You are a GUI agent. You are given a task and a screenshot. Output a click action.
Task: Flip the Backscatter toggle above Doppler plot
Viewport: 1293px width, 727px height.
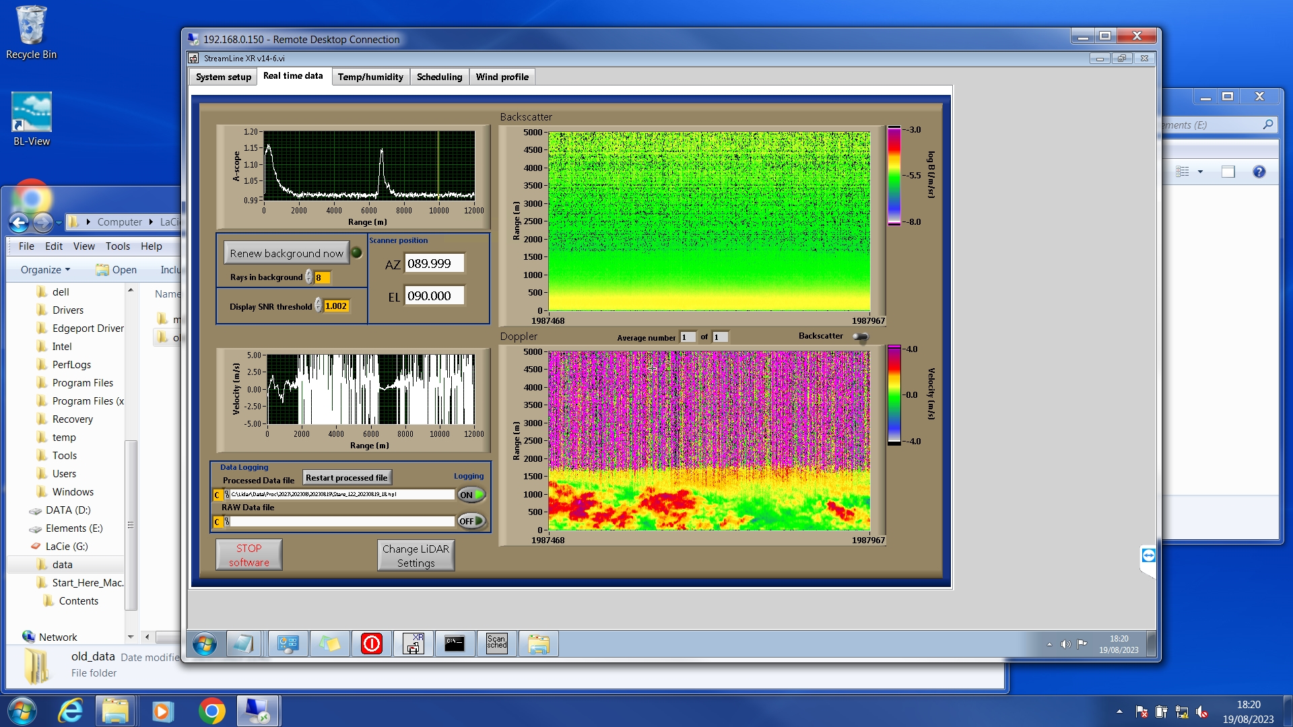point(860,337)
